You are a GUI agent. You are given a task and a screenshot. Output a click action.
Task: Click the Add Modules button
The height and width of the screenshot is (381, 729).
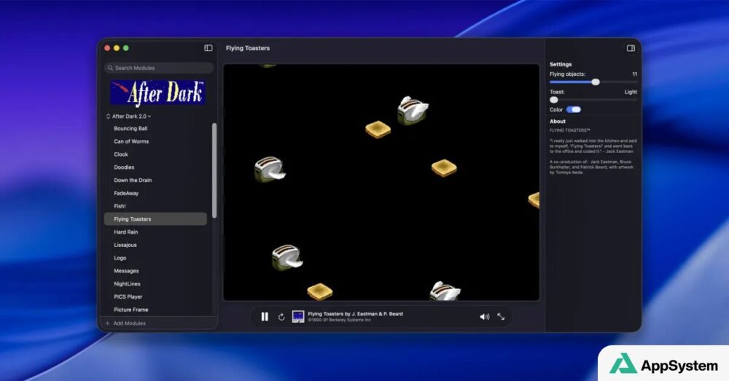(125, 323)
